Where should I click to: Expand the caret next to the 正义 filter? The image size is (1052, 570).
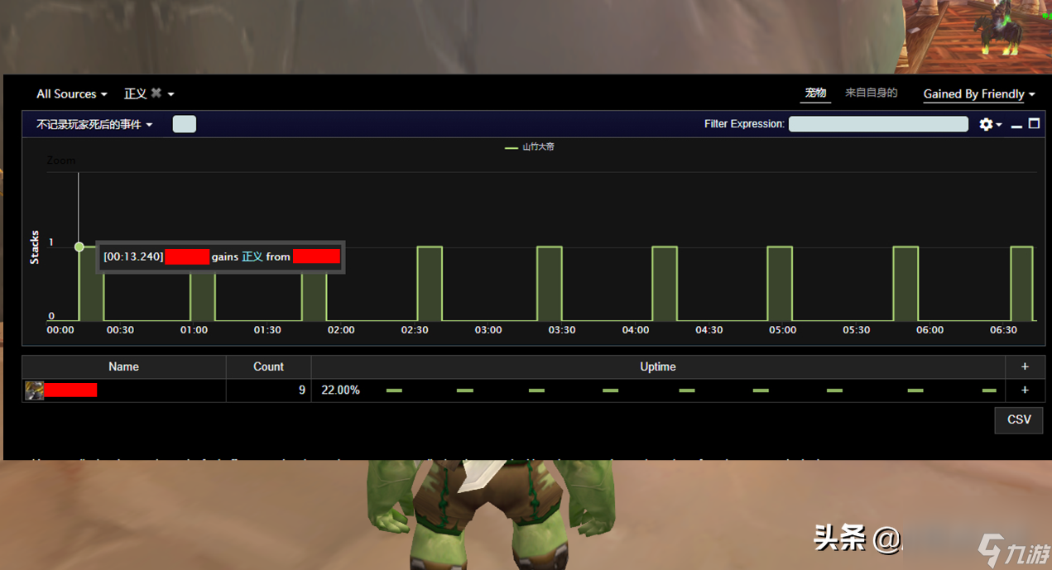171,94
